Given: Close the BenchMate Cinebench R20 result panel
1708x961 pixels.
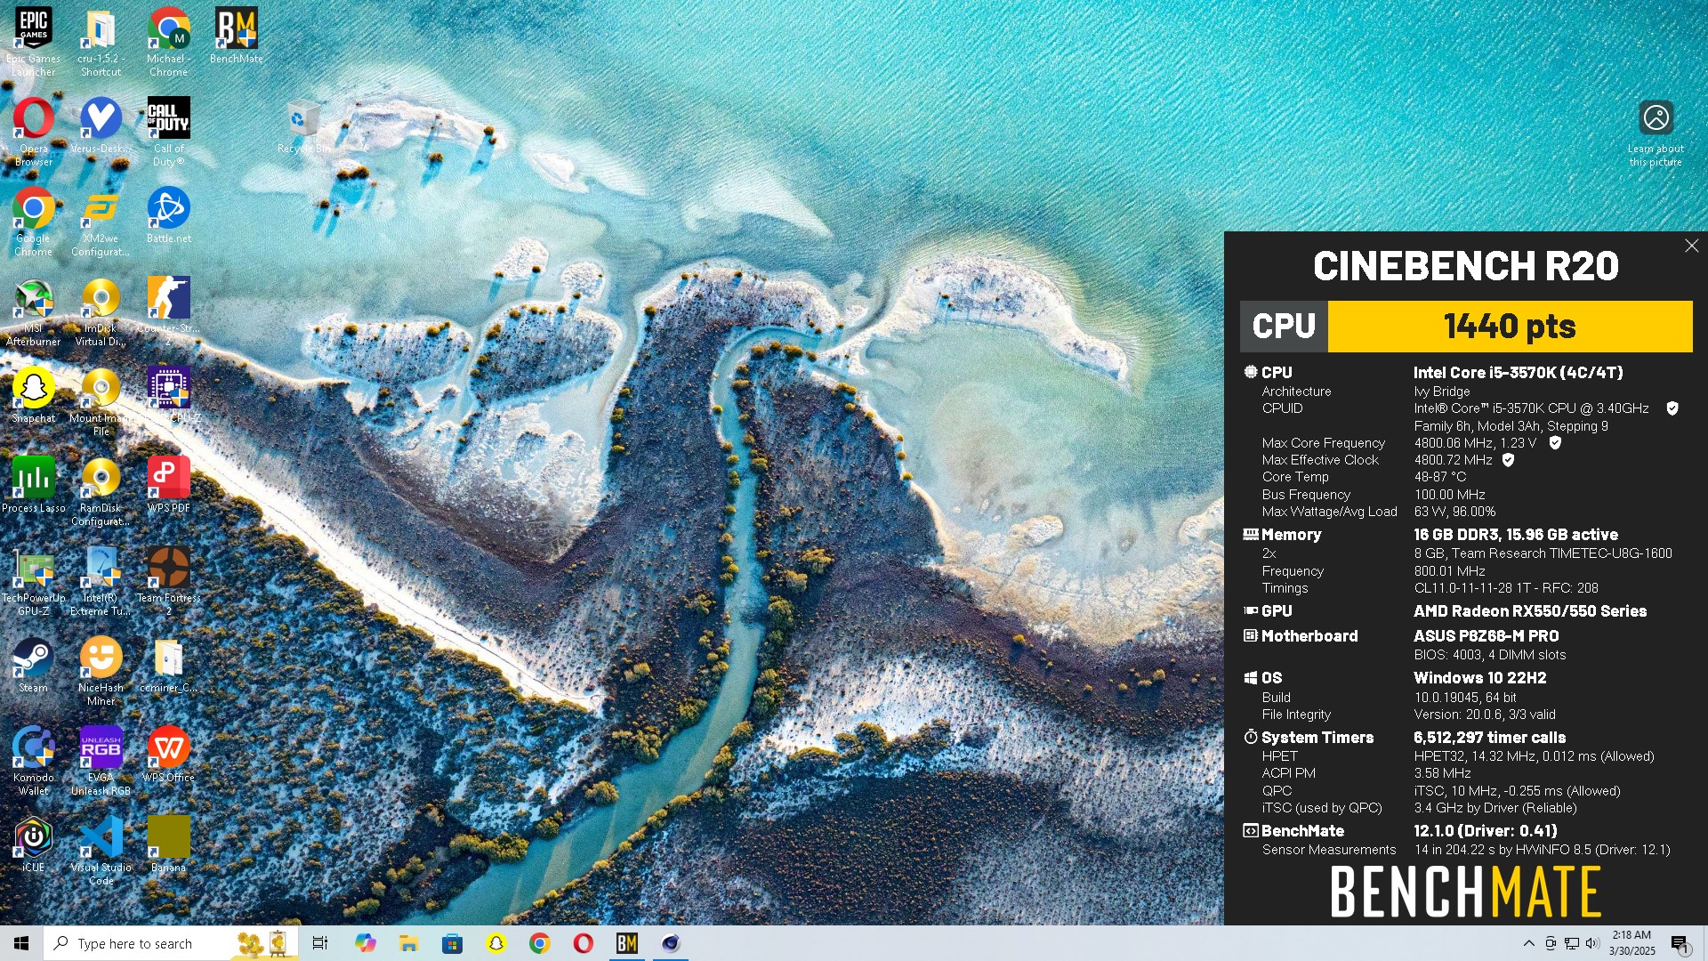Looking at the screenshot, I should click(x=1691, y=246).
